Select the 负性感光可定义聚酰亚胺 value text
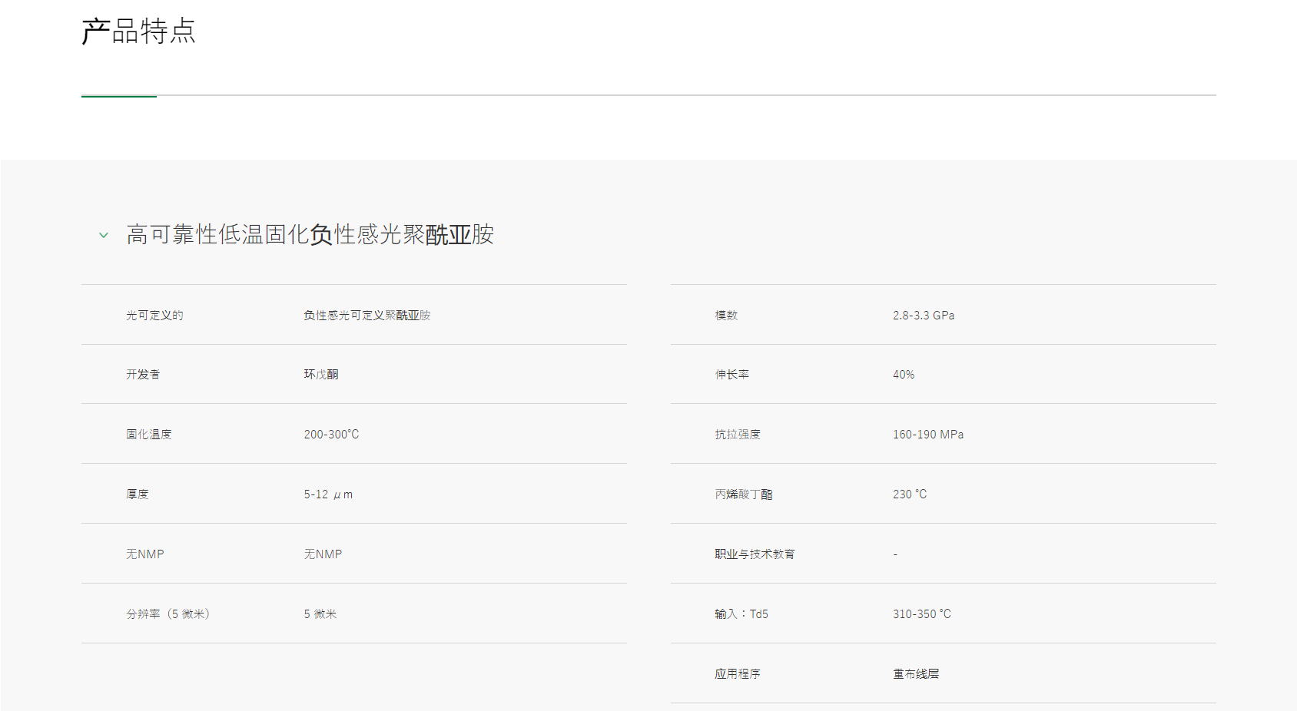 (367, 316)
